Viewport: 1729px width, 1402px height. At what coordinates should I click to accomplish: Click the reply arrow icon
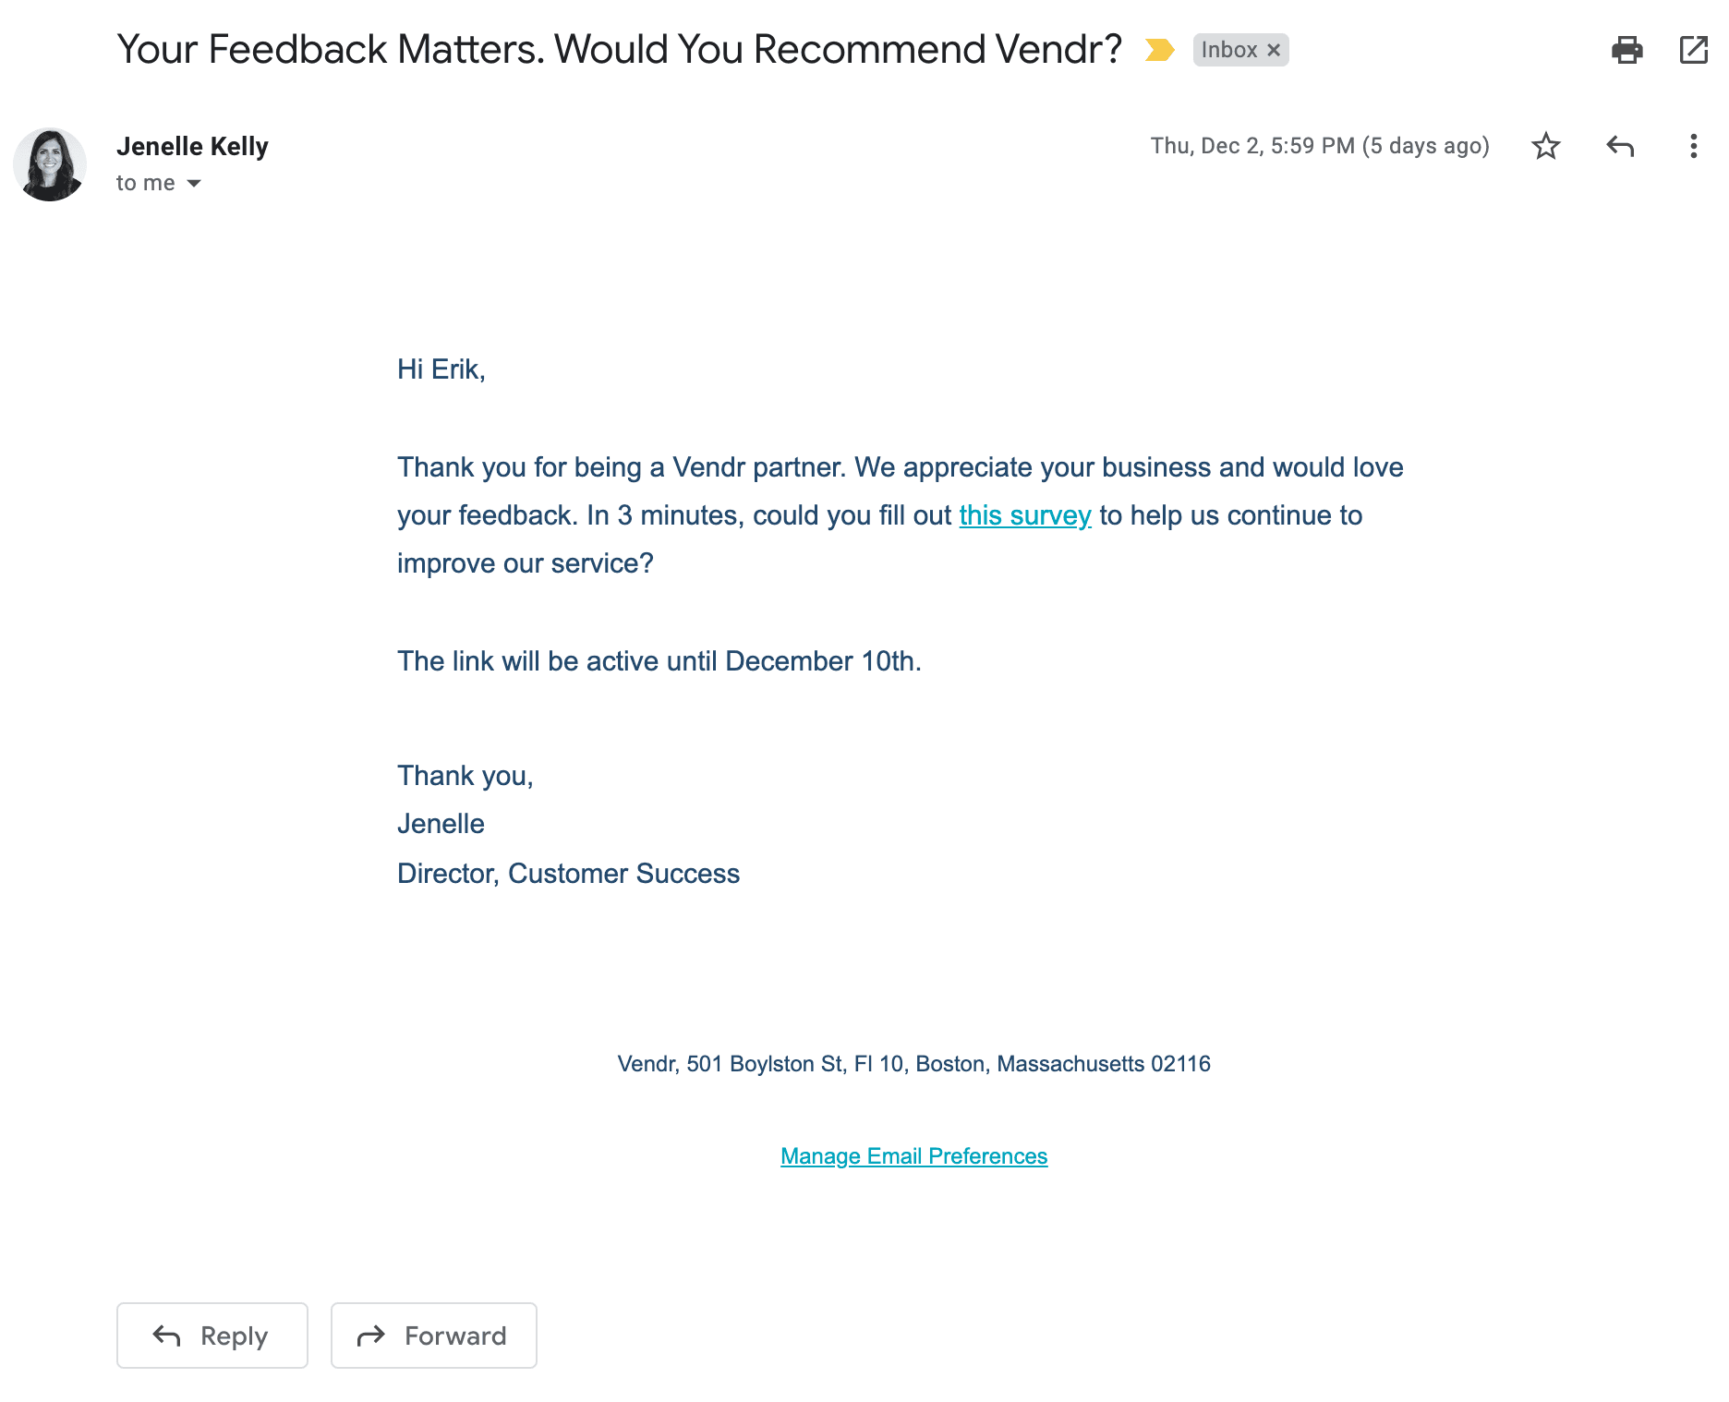click(x=1619, y=146)
